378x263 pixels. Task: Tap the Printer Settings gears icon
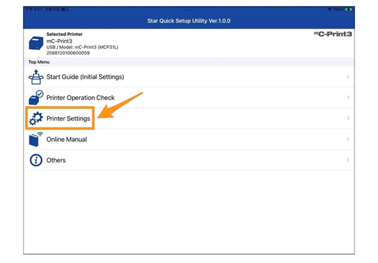click(36, 119)
